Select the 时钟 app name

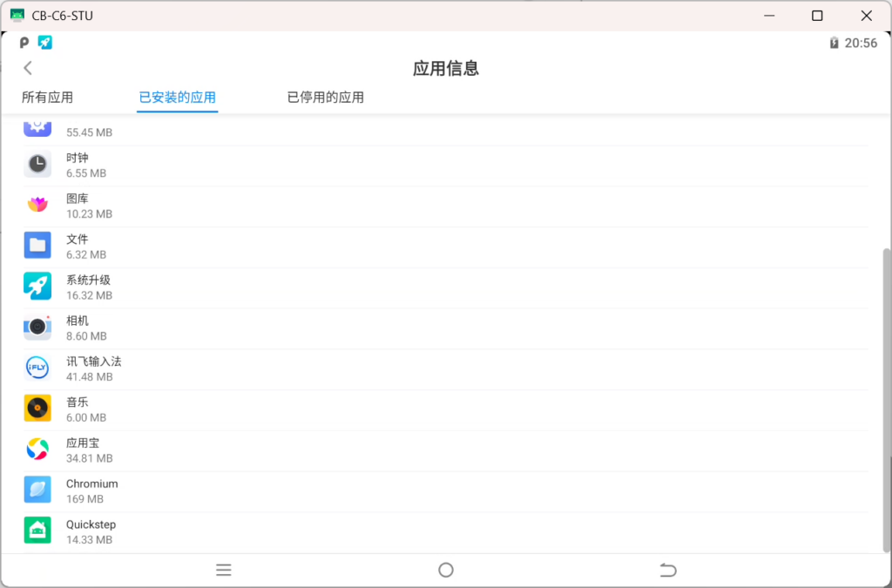tap(78, 158)
